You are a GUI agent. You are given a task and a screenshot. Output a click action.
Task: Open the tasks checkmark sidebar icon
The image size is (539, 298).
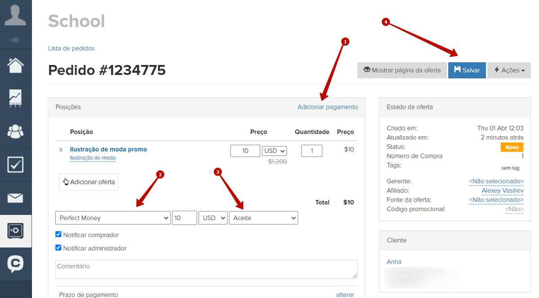point(15,164)
